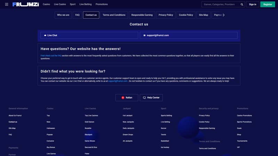Viewport: 278px width, 156px height.
Task: Focus the Games, Categories, Providers search field
Action: (220, 5)
